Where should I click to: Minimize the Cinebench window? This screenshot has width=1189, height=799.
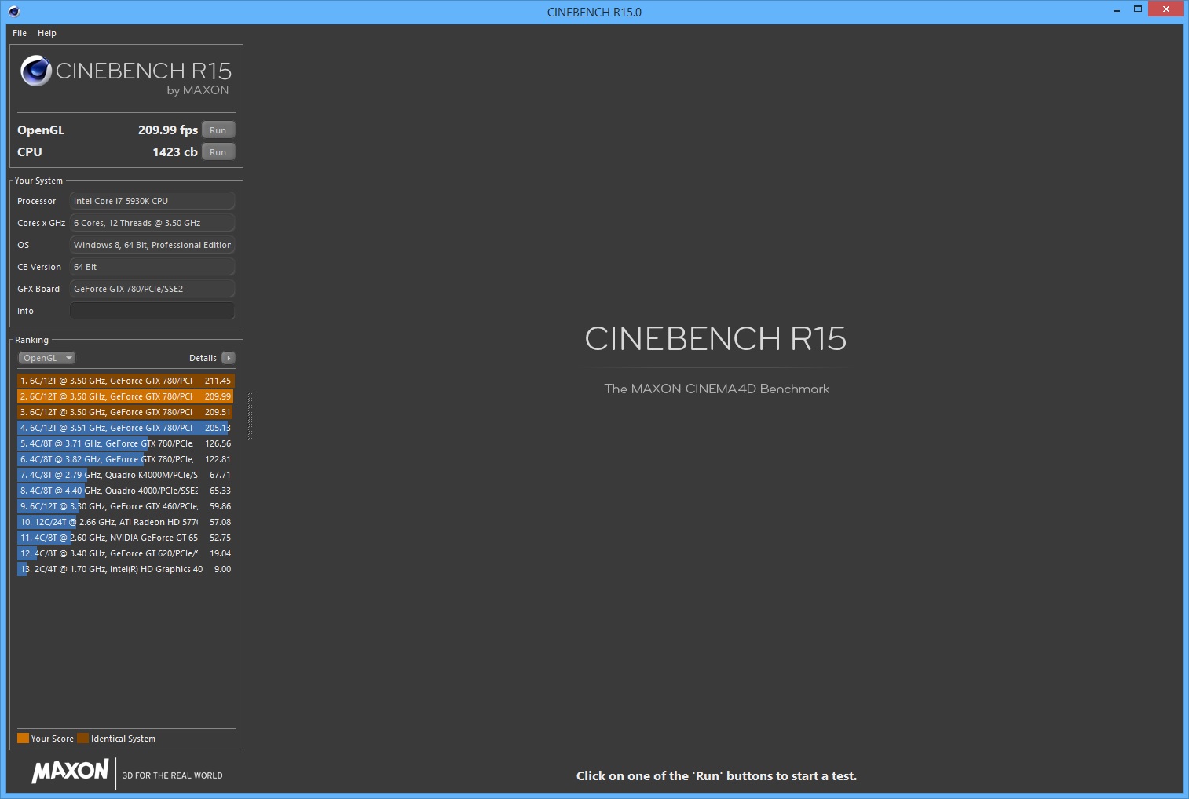click(x=1116, y=9)
